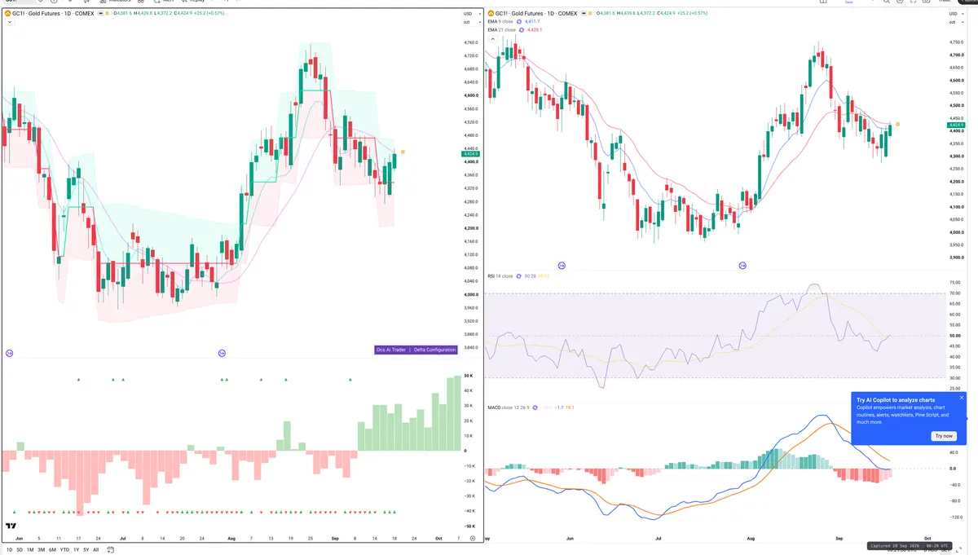978x555 pixels.
Task: Click purple event marker near August in left chart
Action: (x=222, y=353)
